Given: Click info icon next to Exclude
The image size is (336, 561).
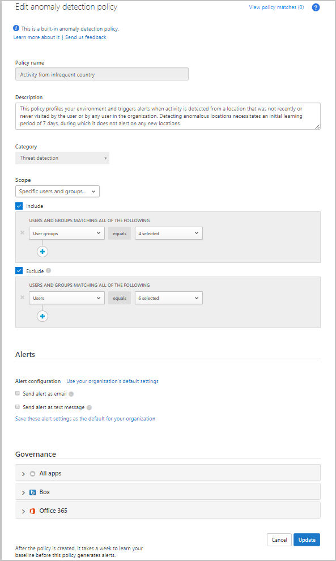Looking at the screenshot, I should (49, 271).
